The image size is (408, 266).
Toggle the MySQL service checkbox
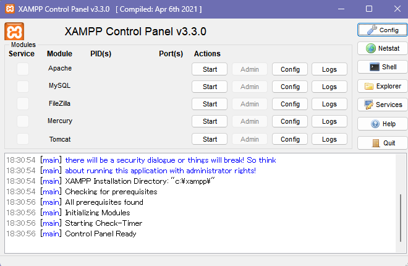tap(23, 87)
